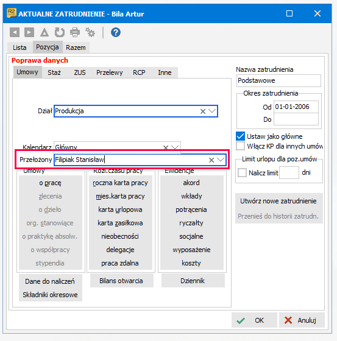Open roczna karta pracy
The height and width of the screenshot is (341, 337).
click(x=120, y=183)
